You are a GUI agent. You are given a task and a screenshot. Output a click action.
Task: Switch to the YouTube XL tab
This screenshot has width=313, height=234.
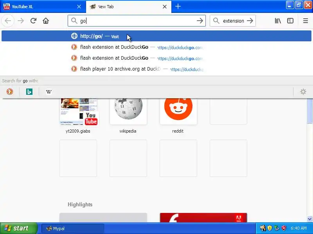coord(43,7)
